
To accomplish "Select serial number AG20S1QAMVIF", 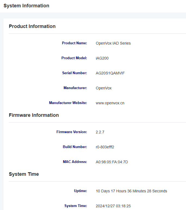I will coord(110,73).
